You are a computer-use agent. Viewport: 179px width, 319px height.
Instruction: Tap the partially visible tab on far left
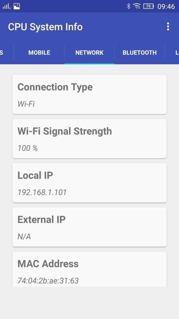(x=7, y=53)
